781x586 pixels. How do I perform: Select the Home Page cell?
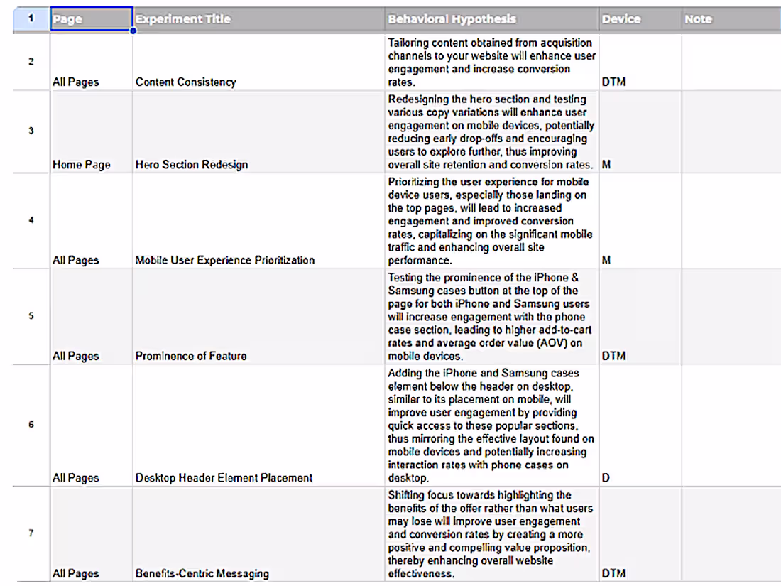(91, 131)
